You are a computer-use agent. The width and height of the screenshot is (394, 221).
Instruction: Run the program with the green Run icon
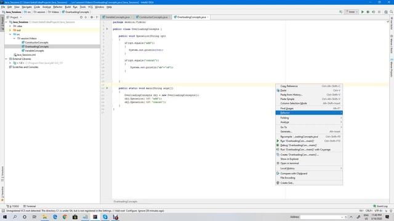[x=363, y=12]
